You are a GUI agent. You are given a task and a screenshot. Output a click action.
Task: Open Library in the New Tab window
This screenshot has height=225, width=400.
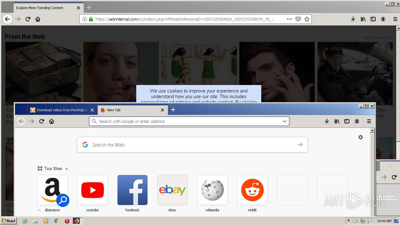click(337, 121)
